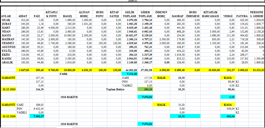Select the yellow 13.323,32 personel total
This screenshot has width=265, height=128.
tap(256, 70)
